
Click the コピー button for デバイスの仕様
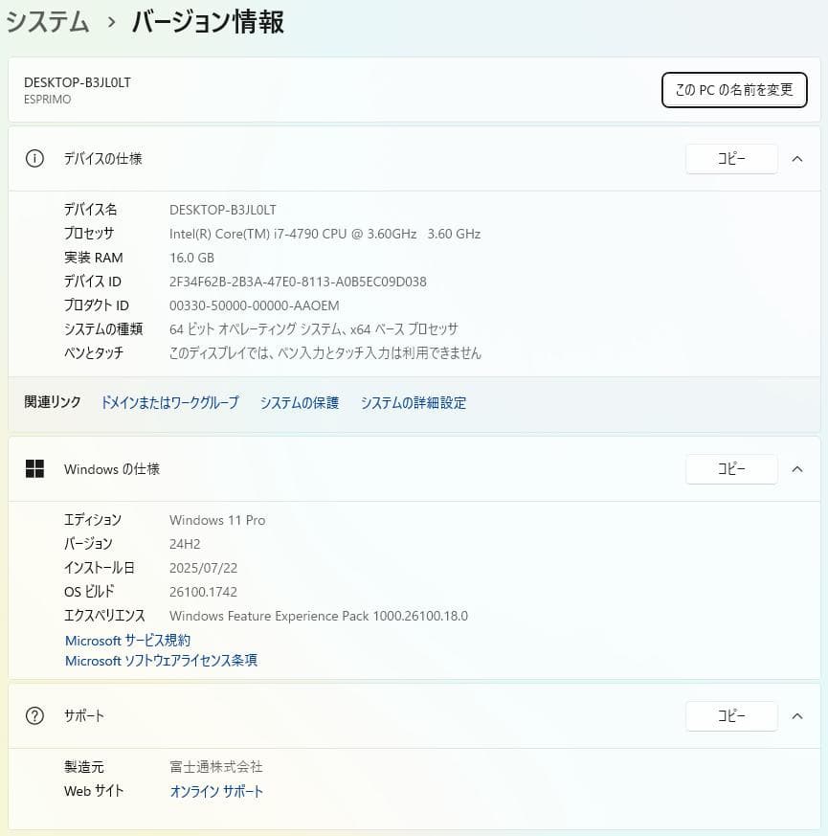(730, 159)
